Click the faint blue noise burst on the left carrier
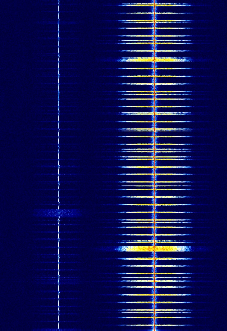Image resolution: width=227 pixels, height=331 pixels. coord(57,213)
